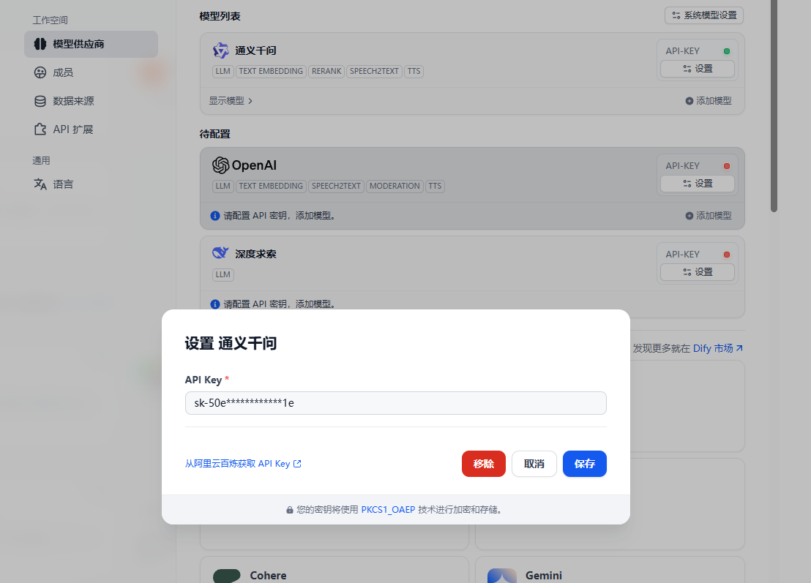
Task: Click the green status dot for 通义千问
Action: (727, 51)
